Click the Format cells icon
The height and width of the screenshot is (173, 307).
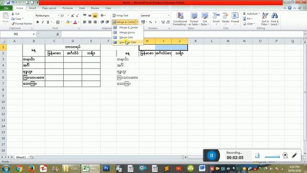point(235,16)
